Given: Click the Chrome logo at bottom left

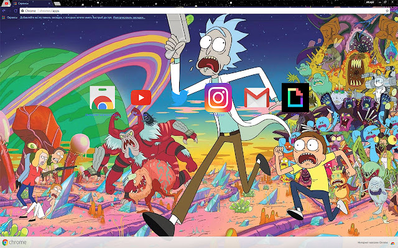Looking at the screenshot, I should pyautogui.click(x=14, y=242).
